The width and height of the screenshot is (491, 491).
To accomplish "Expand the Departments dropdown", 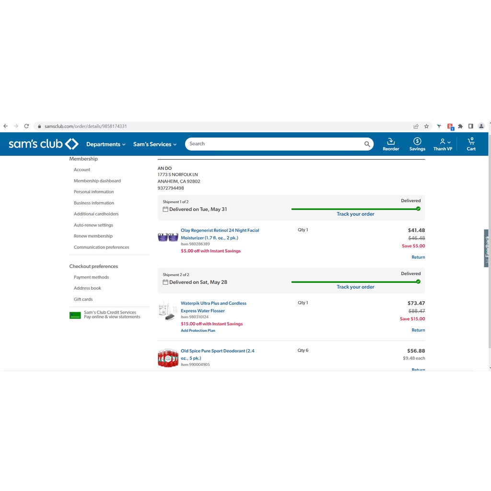I will click(105, 144).
